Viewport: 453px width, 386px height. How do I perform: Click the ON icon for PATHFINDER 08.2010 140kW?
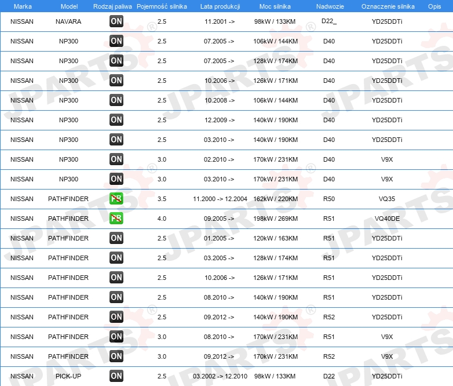[x=116, y=297]
